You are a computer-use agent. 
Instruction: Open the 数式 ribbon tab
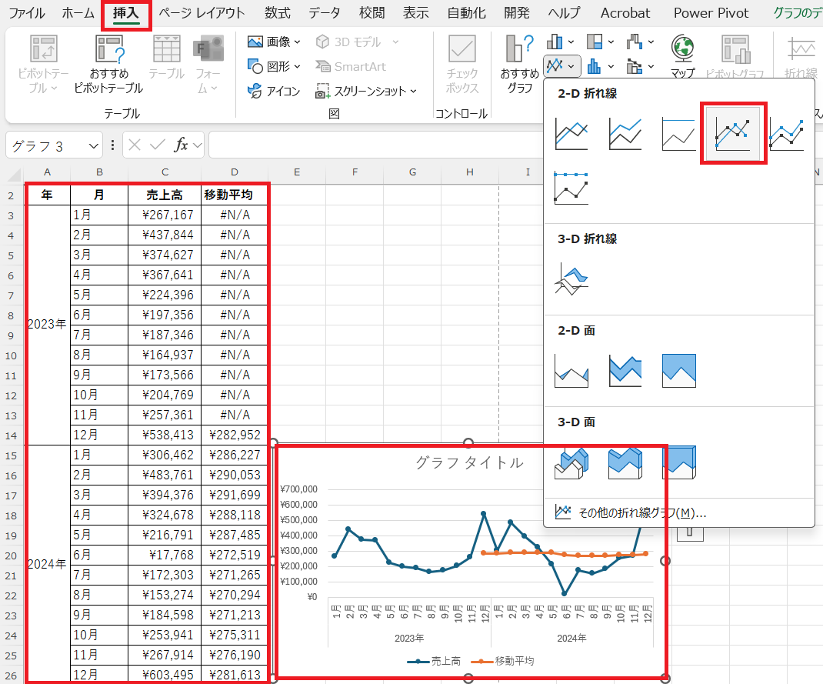277,12
